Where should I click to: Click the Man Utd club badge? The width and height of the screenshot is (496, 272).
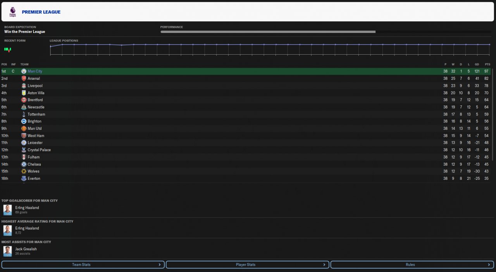(24, 128)
